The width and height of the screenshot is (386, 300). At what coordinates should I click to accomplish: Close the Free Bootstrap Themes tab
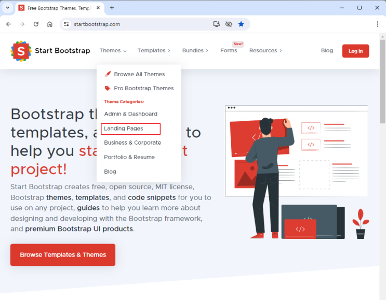98,8
